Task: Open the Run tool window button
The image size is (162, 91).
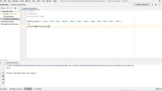Action: tap(28, 89)
